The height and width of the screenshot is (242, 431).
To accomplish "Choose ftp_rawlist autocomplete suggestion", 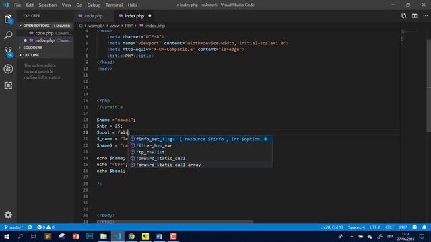I will click(x=201, y=152).
